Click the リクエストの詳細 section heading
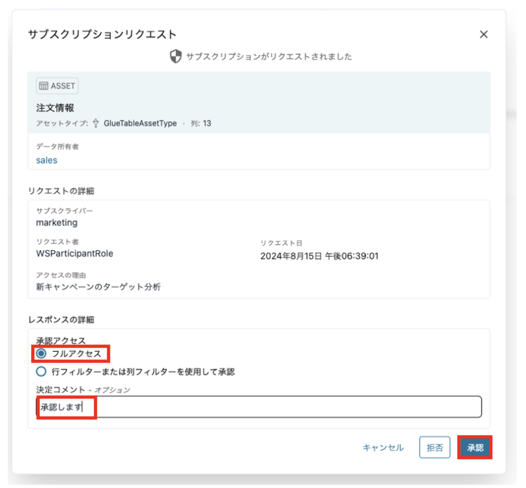Screen dimensions: 526x488 point(61,191)
